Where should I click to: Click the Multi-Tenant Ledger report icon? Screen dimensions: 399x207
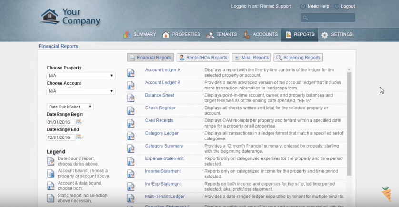[x=131, y=198]
